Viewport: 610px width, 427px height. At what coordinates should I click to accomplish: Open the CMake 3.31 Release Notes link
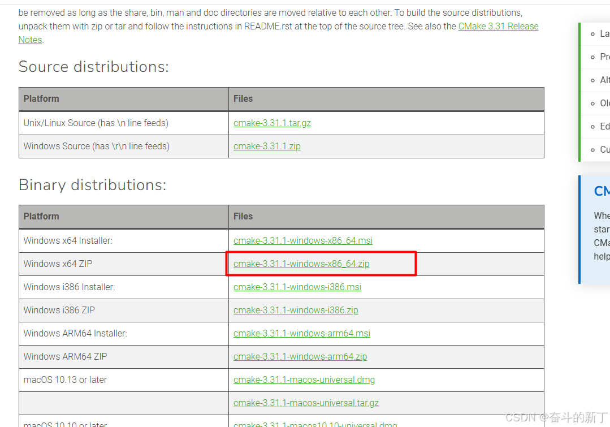point(499,26)
